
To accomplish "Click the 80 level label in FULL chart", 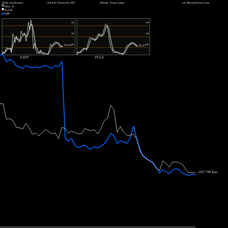I will [x=147, y=22].
